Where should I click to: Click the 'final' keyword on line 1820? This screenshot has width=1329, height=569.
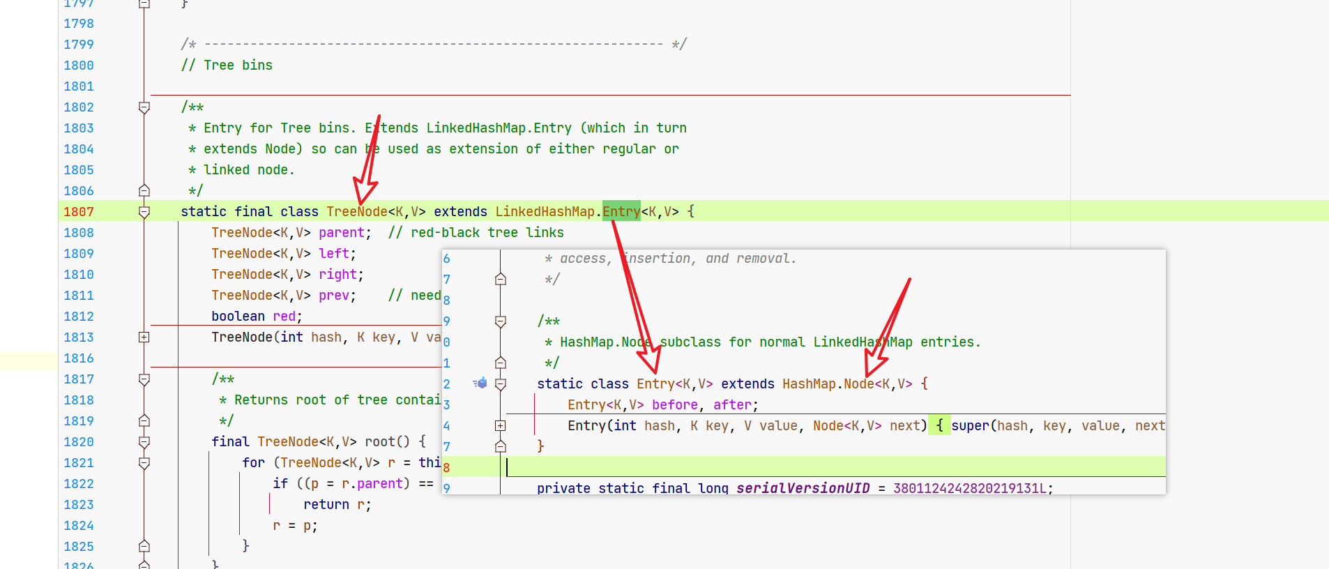click(x=230, y=441)
